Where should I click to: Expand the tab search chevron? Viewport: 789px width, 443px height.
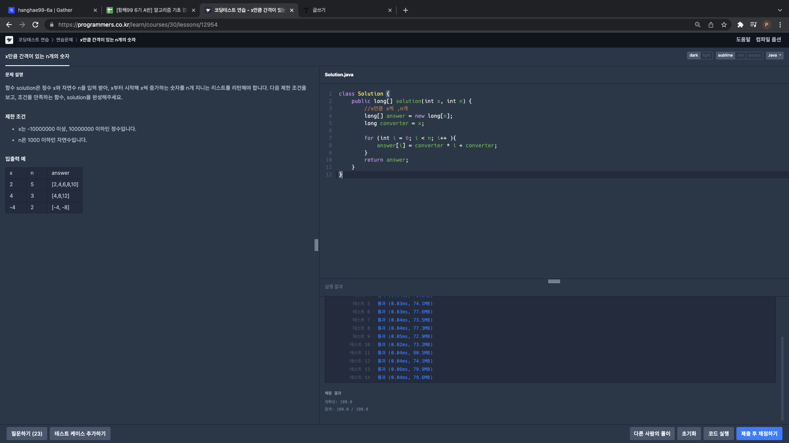[780, 10]
